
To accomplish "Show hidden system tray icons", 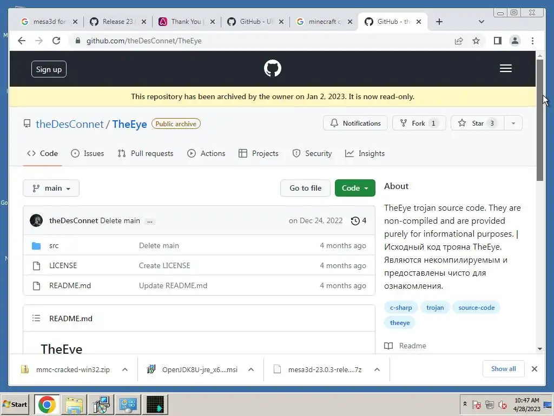I will click(465, 404).
